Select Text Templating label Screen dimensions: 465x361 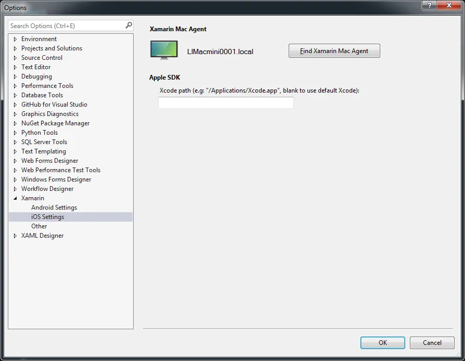click(44, 151)
